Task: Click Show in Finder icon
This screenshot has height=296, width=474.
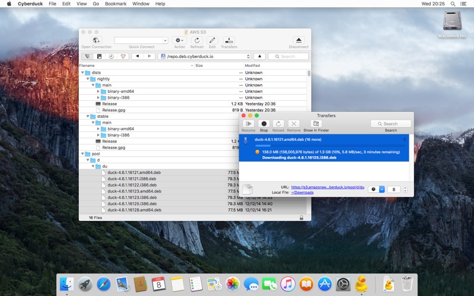Action: coord(316,124)
